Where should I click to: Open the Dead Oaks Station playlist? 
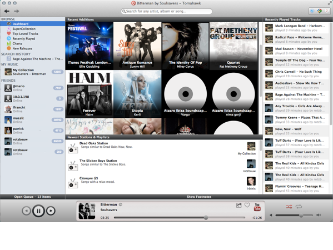coord(93,143)
